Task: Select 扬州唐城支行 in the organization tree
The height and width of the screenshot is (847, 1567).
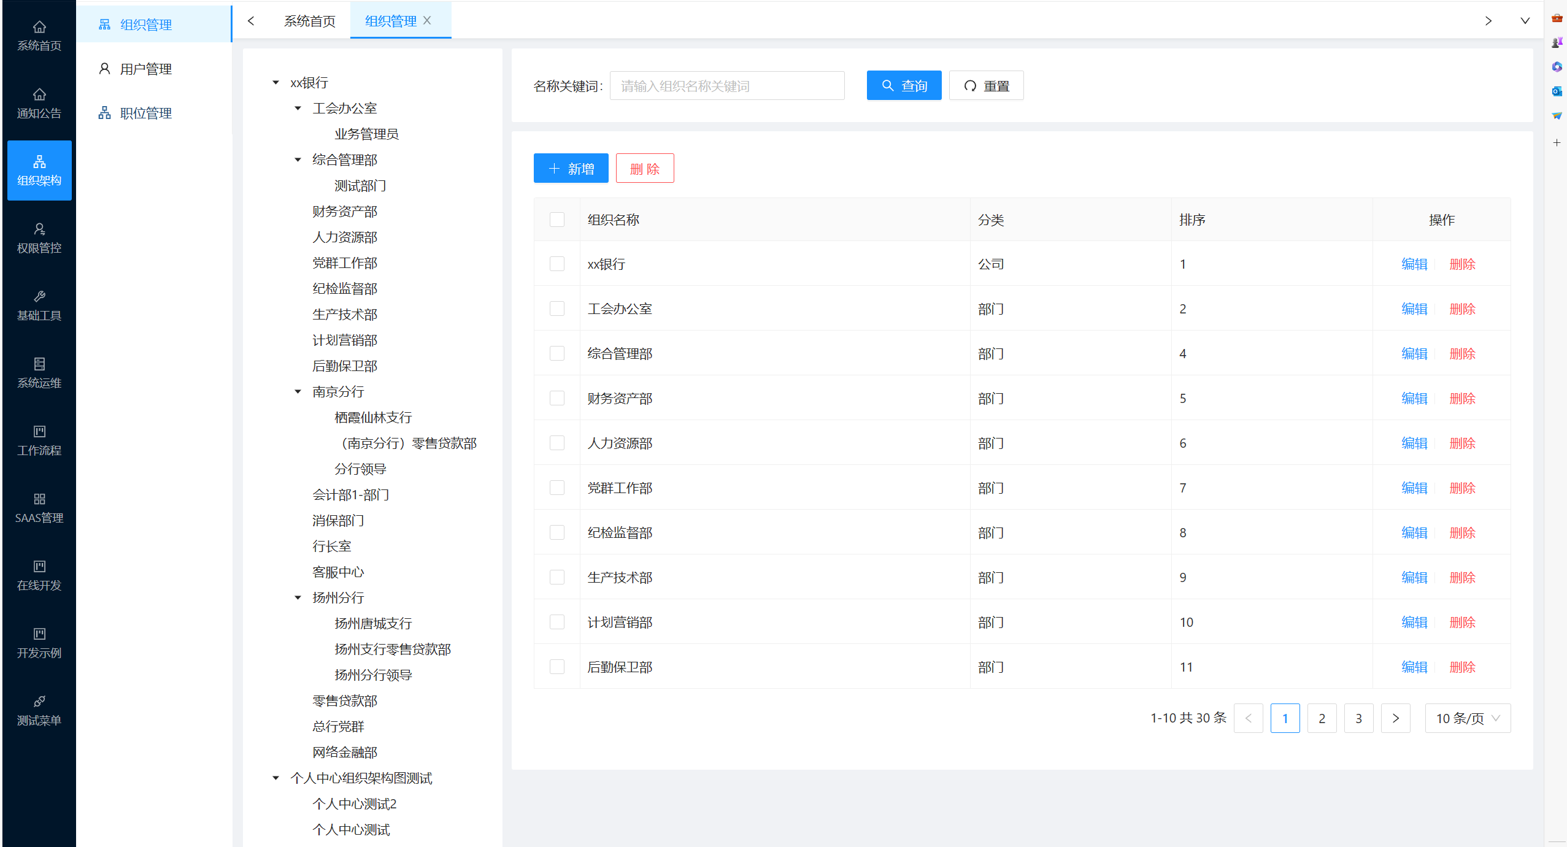Action: pyautogui.click(x=373, y=624)
